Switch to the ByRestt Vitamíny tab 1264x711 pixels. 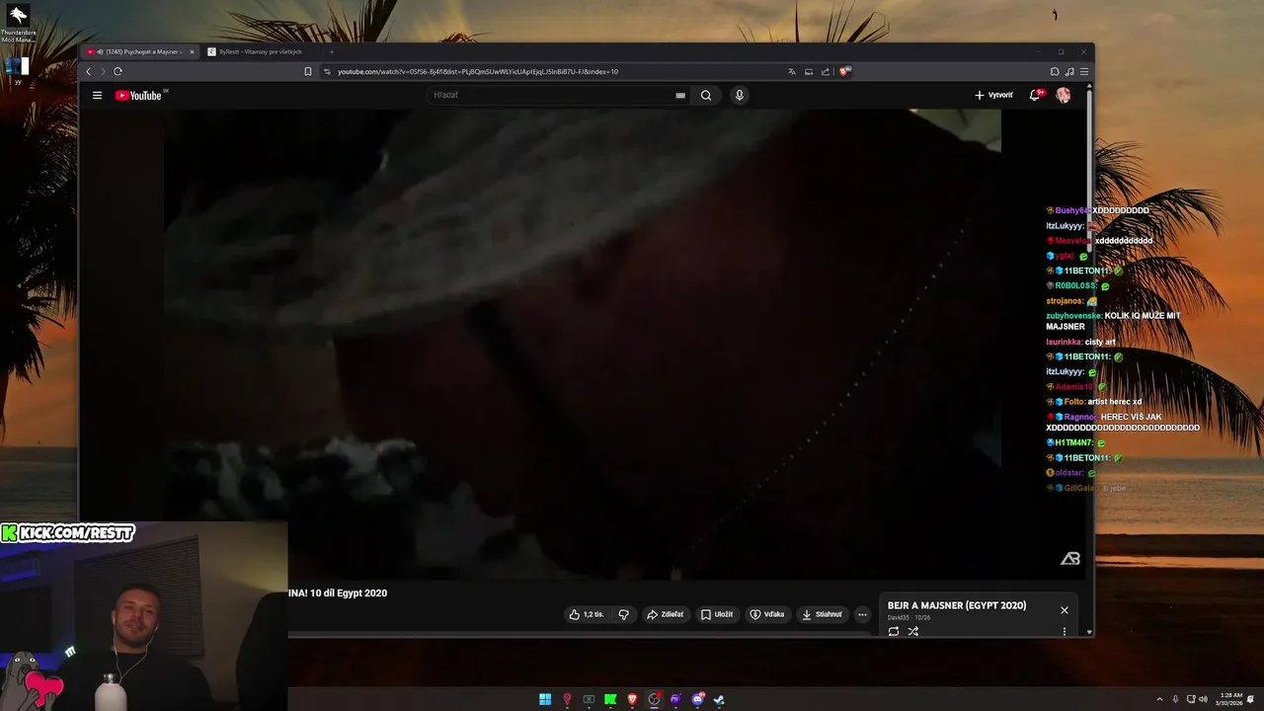click(x=262, y=51)
